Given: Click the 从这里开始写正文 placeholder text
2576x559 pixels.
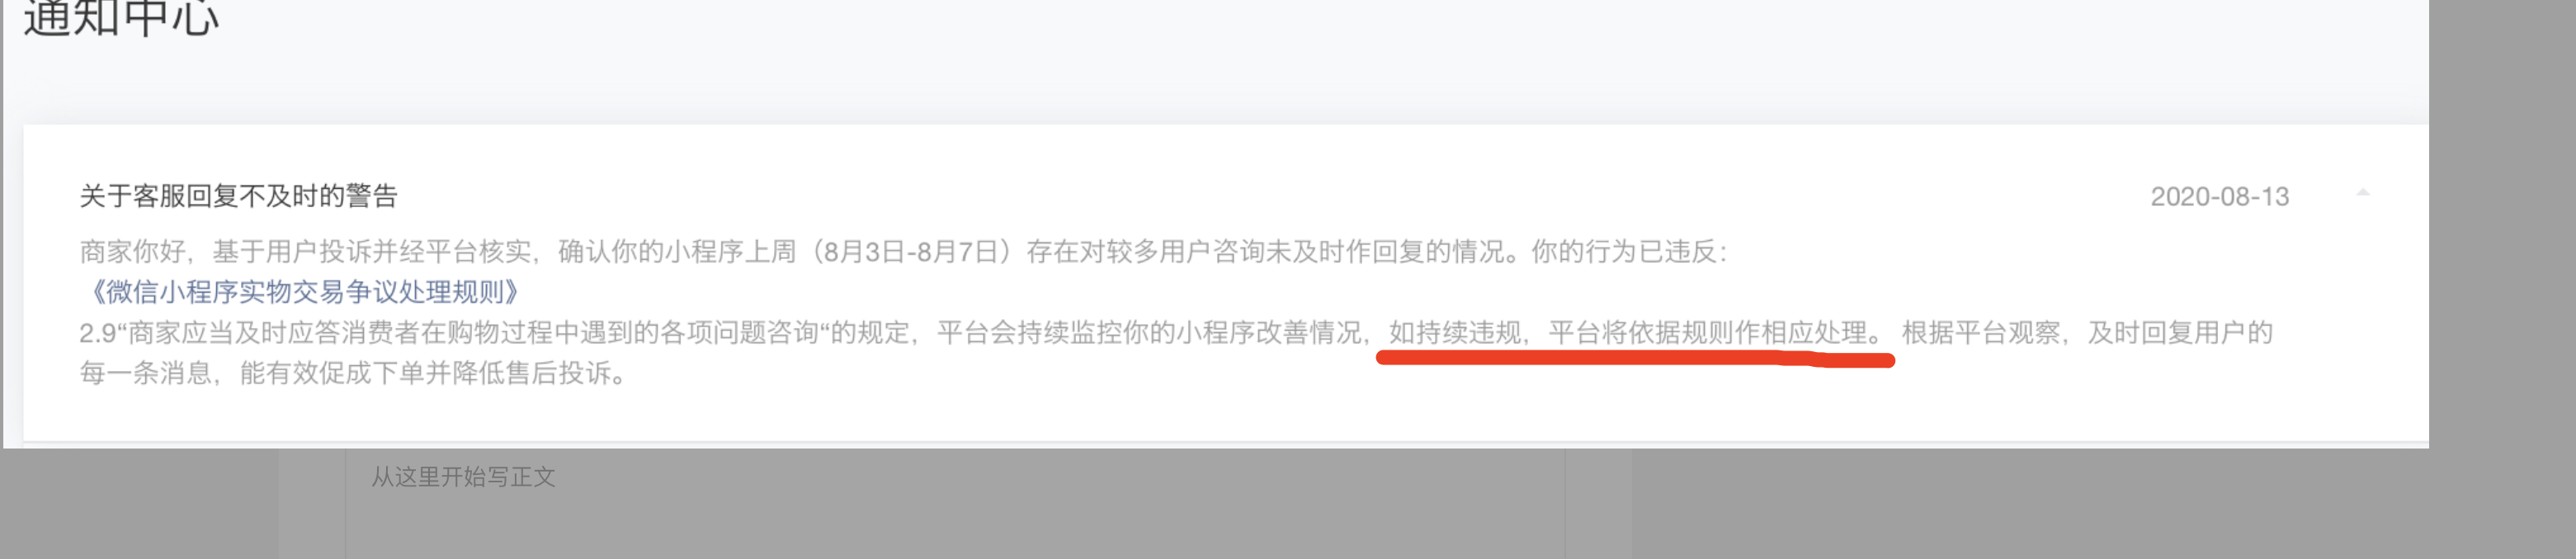Looking at the screenshot, I should [x=463, y=477].
